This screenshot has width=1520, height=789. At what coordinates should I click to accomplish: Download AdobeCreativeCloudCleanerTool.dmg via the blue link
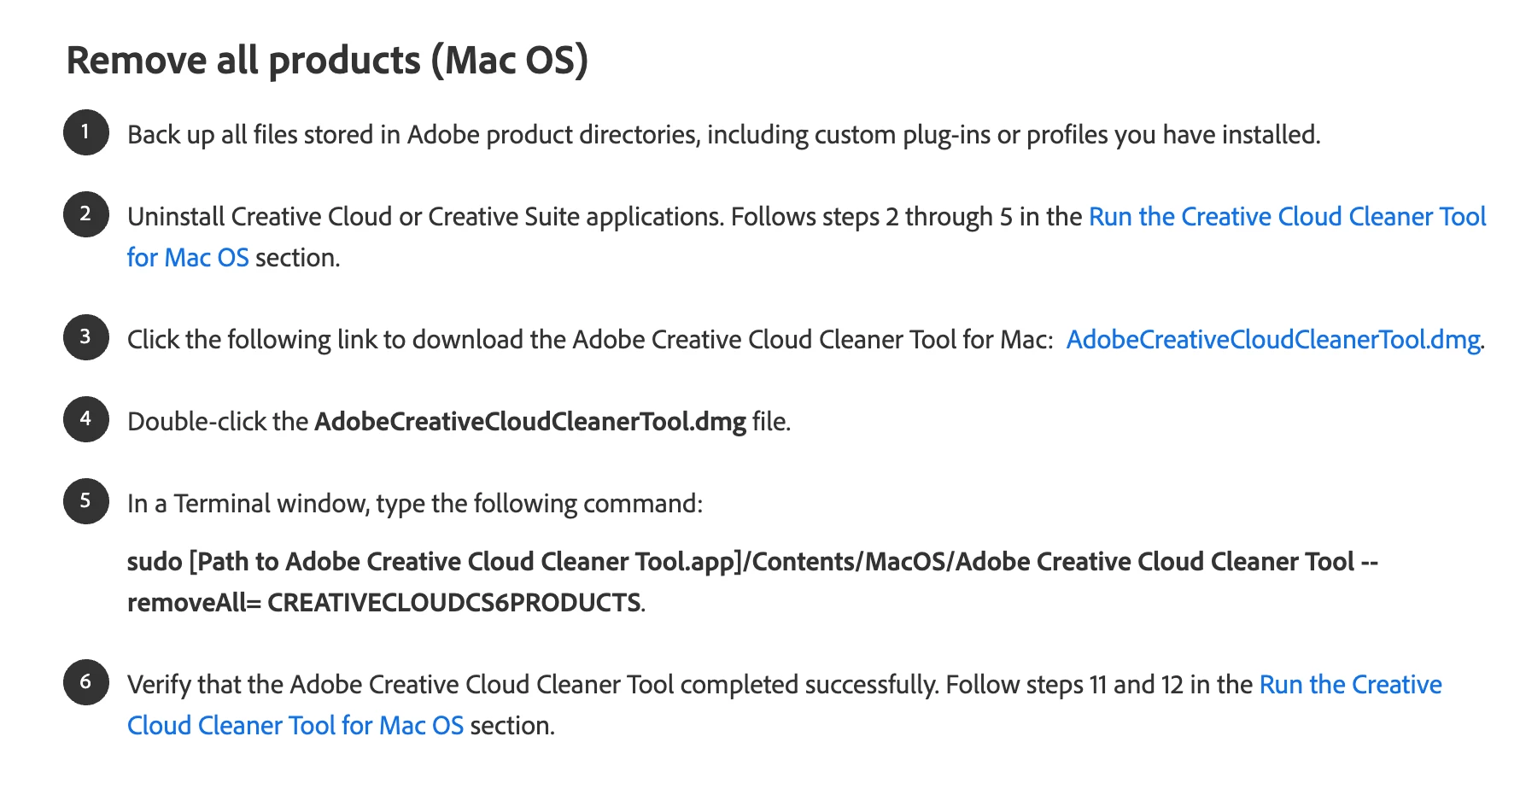coord(1272,340)
